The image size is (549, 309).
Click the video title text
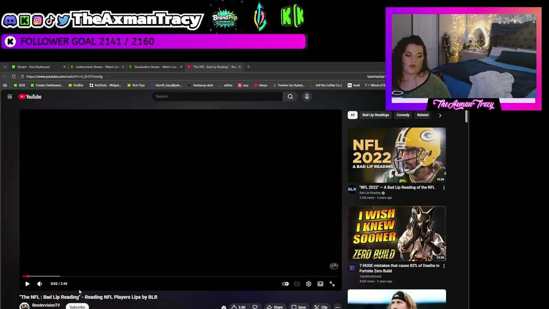(88, 297)
